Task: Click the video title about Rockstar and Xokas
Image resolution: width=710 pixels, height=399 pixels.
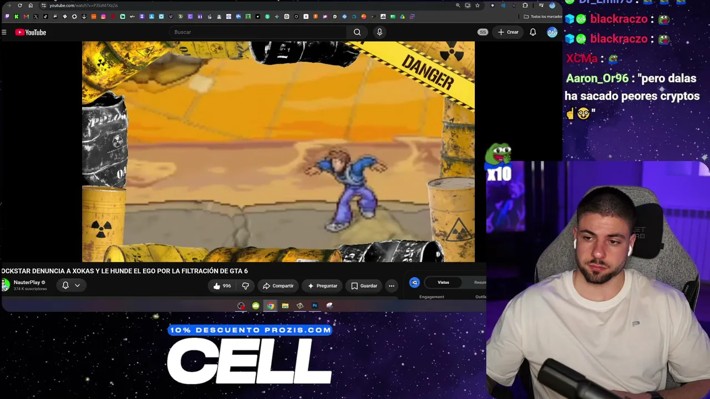Action: (124, 271)
